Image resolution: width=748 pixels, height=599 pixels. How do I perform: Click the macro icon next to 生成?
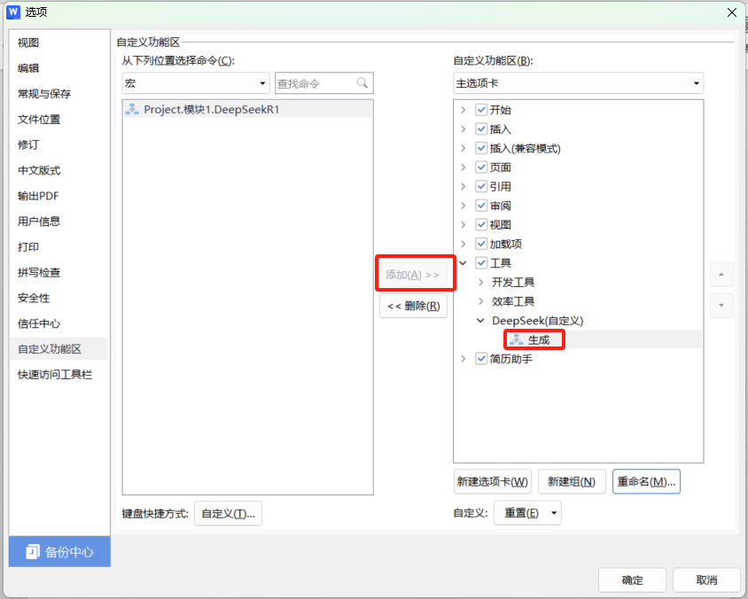pyautogui.click(x=516, y=339)
